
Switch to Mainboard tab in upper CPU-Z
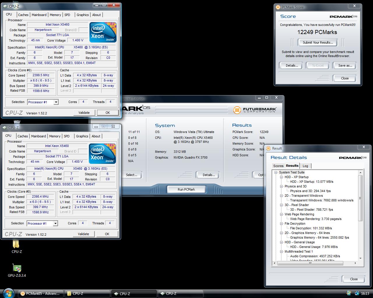39,15
